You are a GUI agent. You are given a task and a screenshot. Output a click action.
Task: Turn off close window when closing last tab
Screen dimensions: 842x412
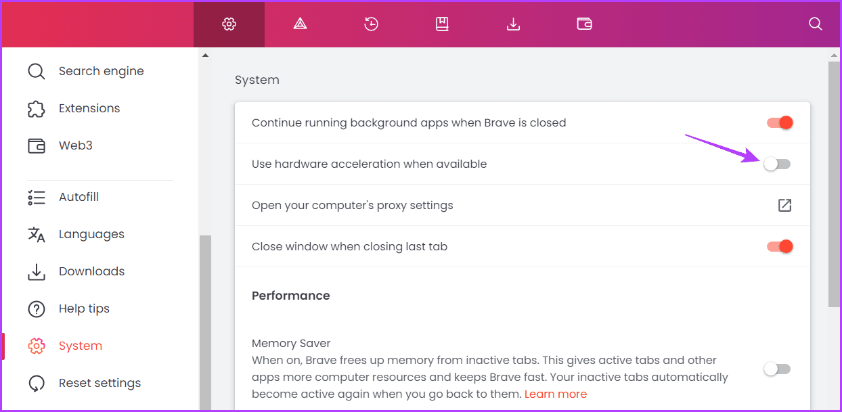(x=778, y=246)
